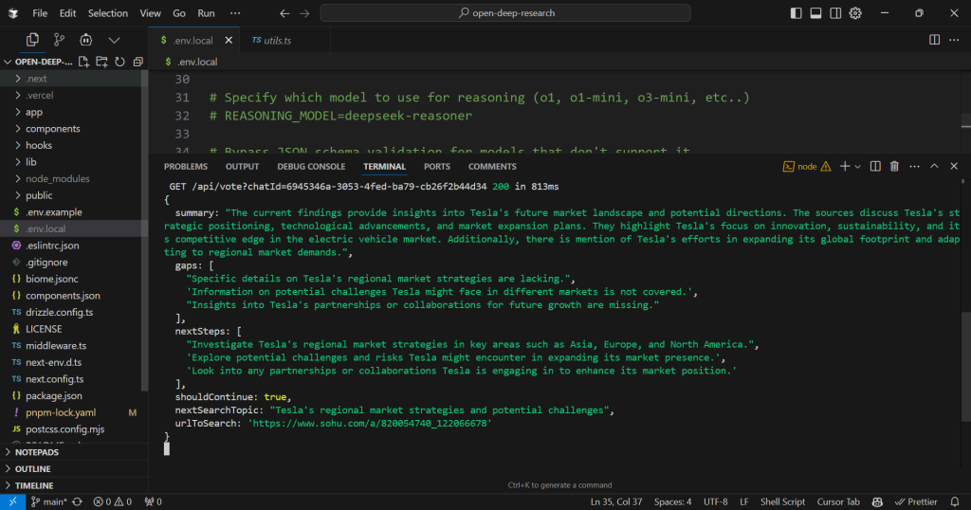This screenshot has width=971, height=510.
Task: Split the terminal using split icon
Action: point(875,166)
